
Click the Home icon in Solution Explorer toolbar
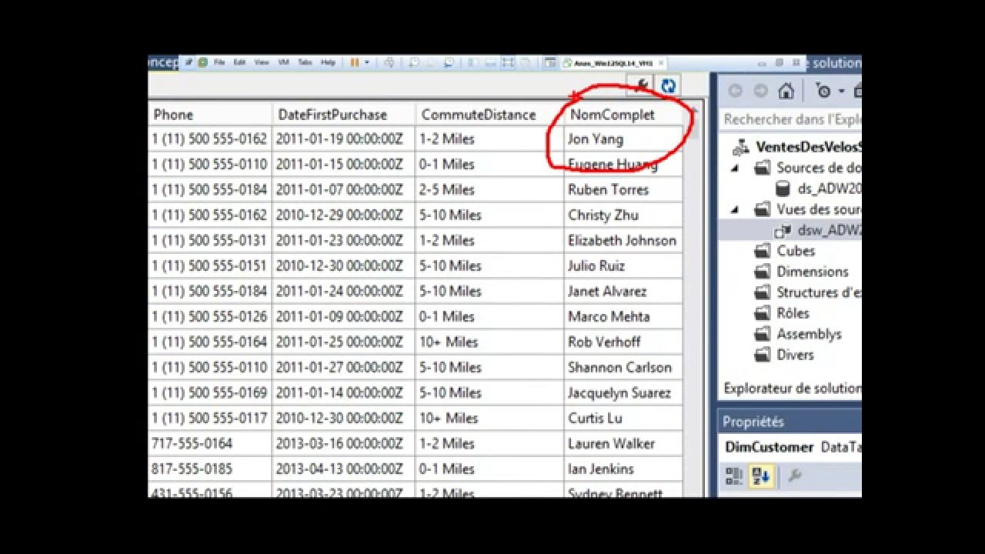(786, 92)
